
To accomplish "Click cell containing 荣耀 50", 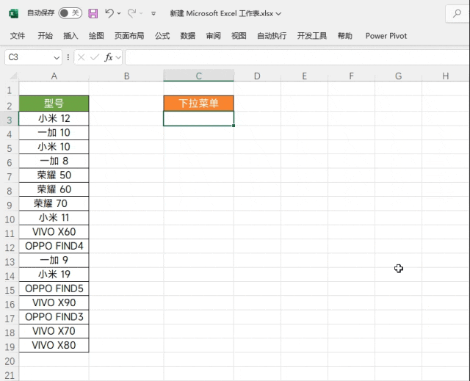I will [54, 175].
